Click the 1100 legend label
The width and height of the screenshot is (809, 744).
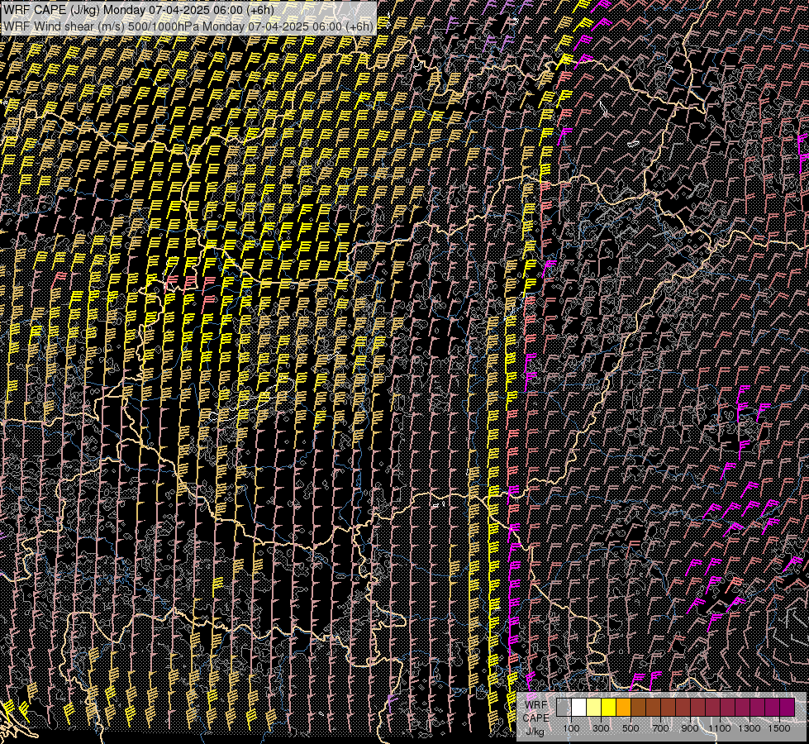720,728
